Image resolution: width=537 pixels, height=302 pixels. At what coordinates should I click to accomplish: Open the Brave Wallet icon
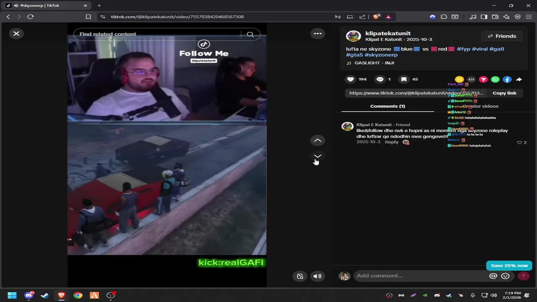495,17
